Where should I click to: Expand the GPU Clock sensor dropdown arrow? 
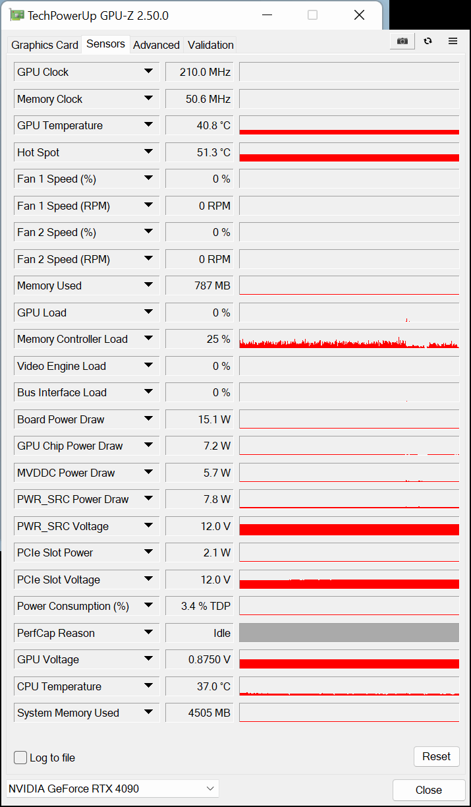click(149, 72)
